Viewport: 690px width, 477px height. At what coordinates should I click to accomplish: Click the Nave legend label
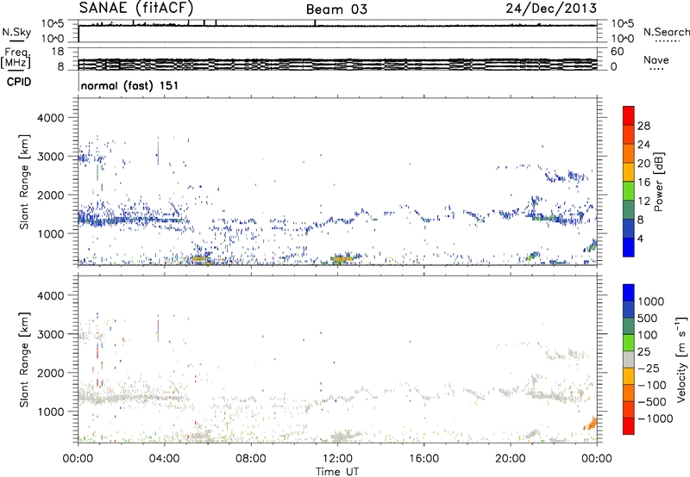pos(656,59)
